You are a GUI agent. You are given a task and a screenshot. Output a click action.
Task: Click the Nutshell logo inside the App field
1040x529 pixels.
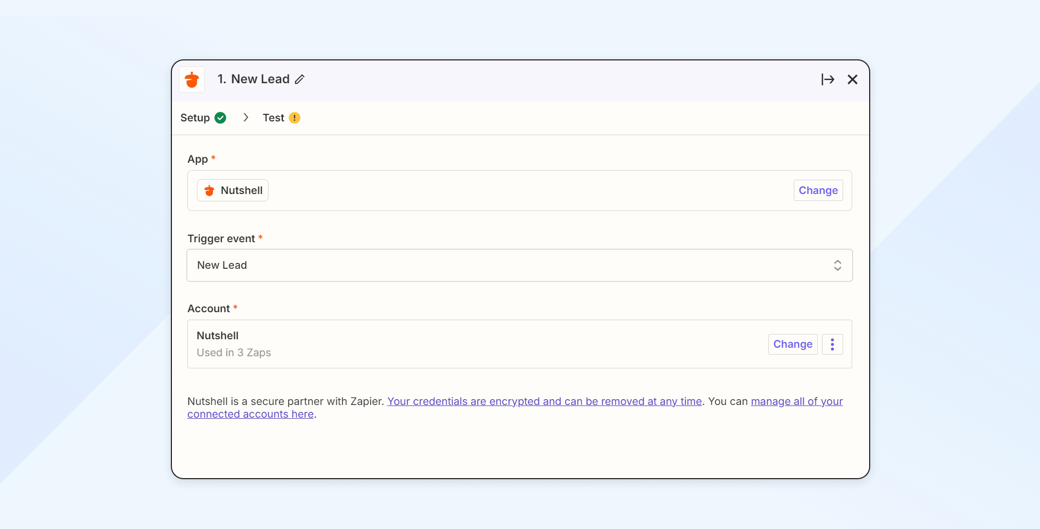[x=209, y=190]
